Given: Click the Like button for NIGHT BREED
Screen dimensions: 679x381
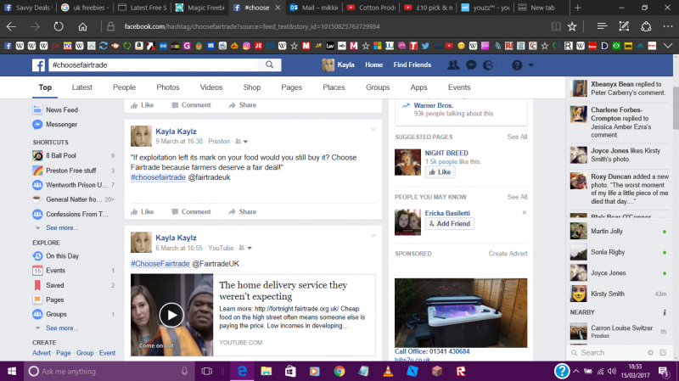Looking at the screenshot, I should tap(440, 172).
